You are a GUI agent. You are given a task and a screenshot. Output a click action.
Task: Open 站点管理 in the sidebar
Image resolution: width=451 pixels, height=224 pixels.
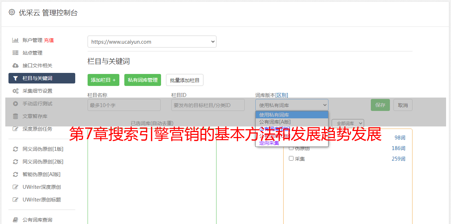pyautogui.click(x=32, y=53)
